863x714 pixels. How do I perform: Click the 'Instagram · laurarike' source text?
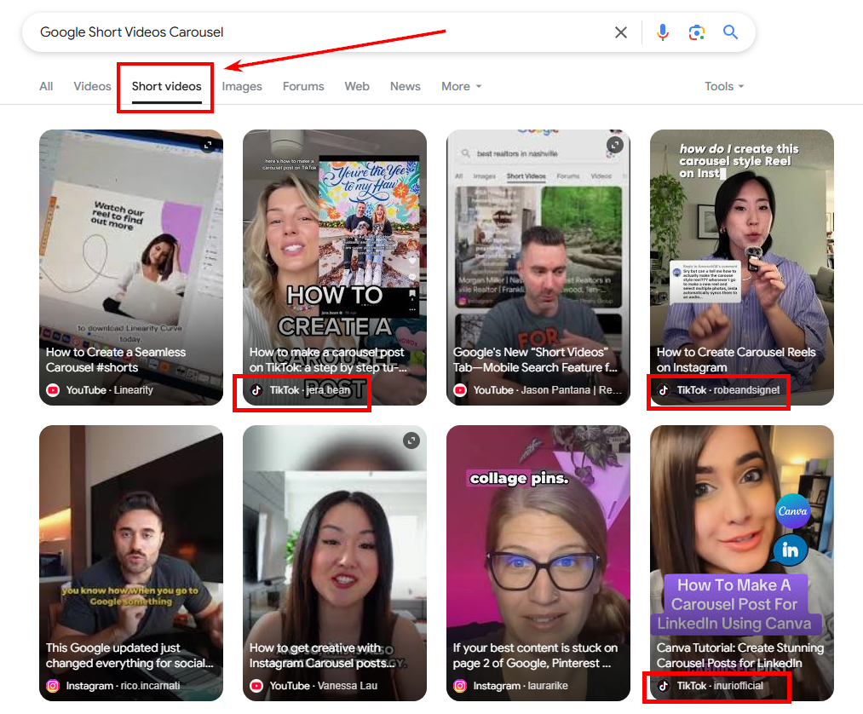pos(521,686)
